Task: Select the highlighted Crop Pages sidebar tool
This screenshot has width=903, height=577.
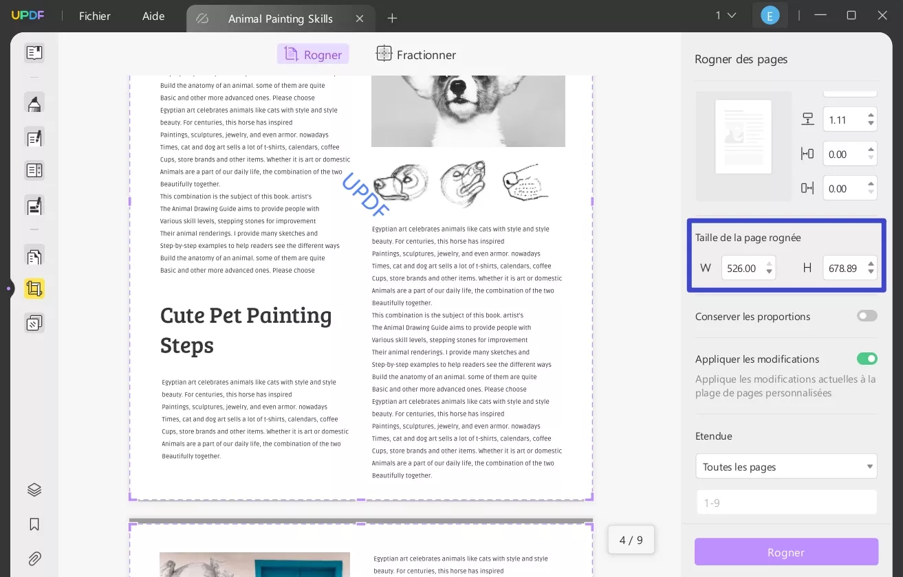Action: pyautogui.click(x=34, y=288)
